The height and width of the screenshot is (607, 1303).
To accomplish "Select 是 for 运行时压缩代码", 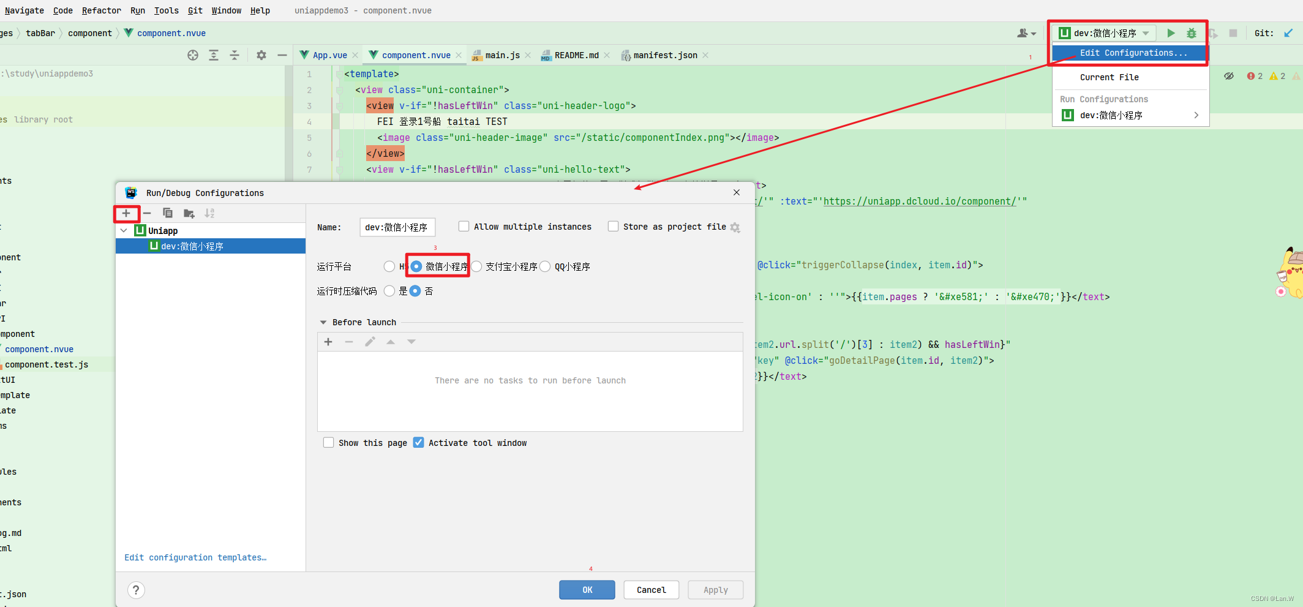I will click(x=389, y=291).
